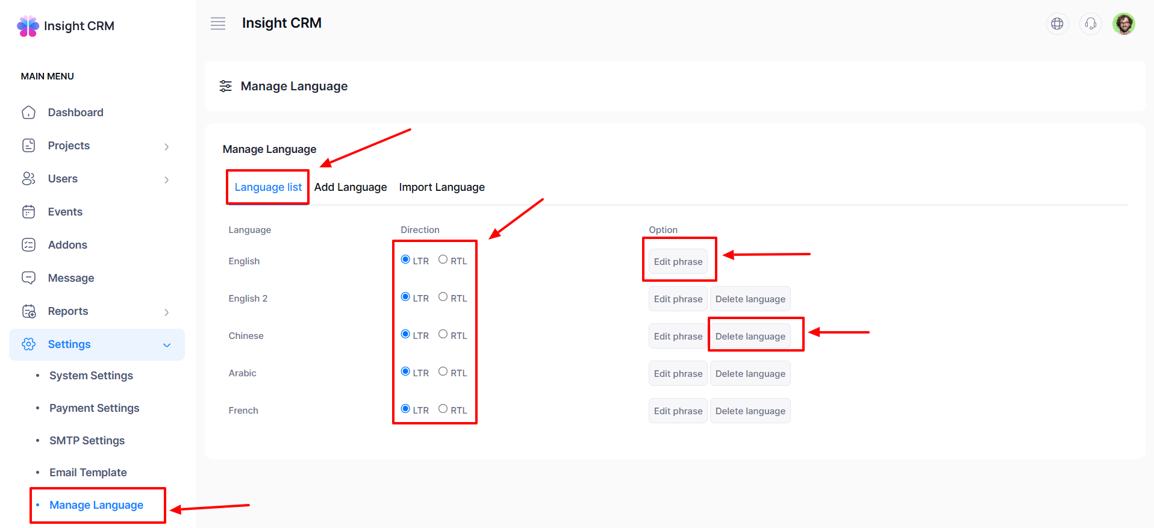Click the Insight CRM logo icon
The height and width of the screenshot is (528, 1154).
(x=28, y=26)
